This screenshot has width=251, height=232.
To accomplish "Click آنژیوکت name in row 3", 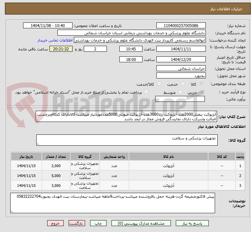I will tap(169, 186).
